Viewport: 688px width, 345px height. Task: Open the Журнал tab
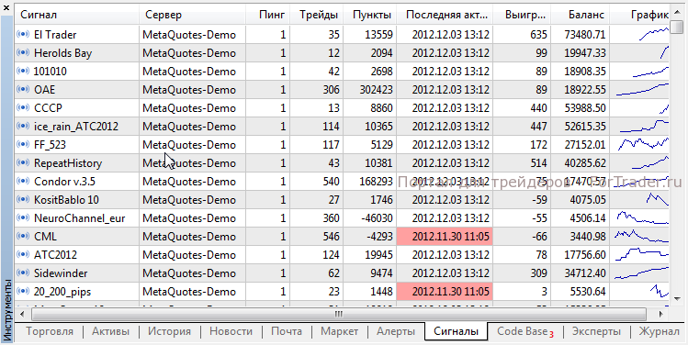point(659,331)
